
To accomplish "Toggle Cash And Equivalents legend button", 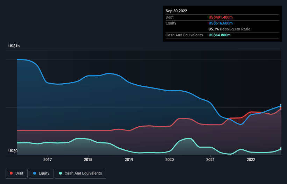I will pos(80,174).
